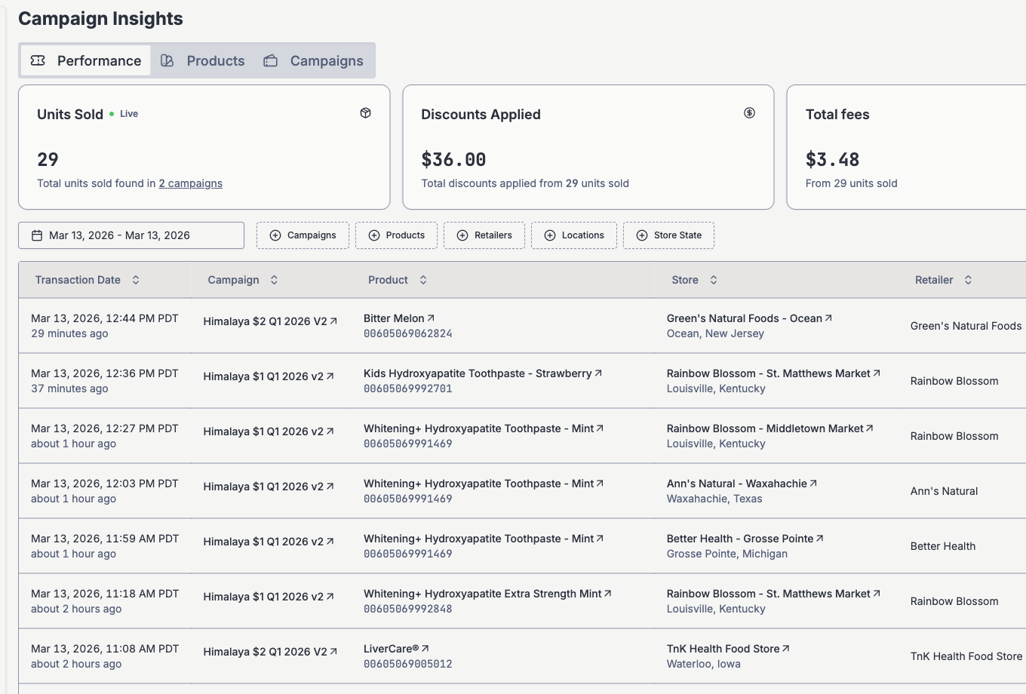Open campaign link in 12:27 PM row
Viewport: 1026px width, 694px height.
click(269, 431)
